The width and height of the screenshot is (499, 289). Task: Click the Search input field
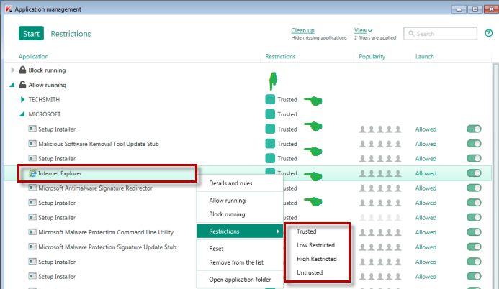(441, 33)
